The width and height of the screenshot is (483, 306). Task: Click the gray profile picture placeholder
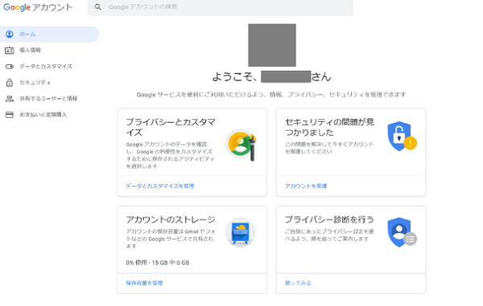click(x=272, y=45)
